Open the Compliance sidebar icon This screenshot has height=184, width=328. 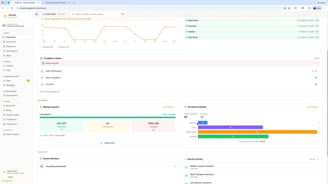[x=4, y=119]
